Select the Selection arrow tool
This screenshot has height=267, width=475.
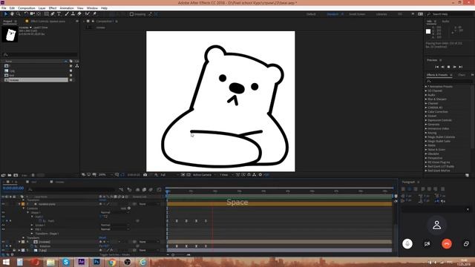5,14
